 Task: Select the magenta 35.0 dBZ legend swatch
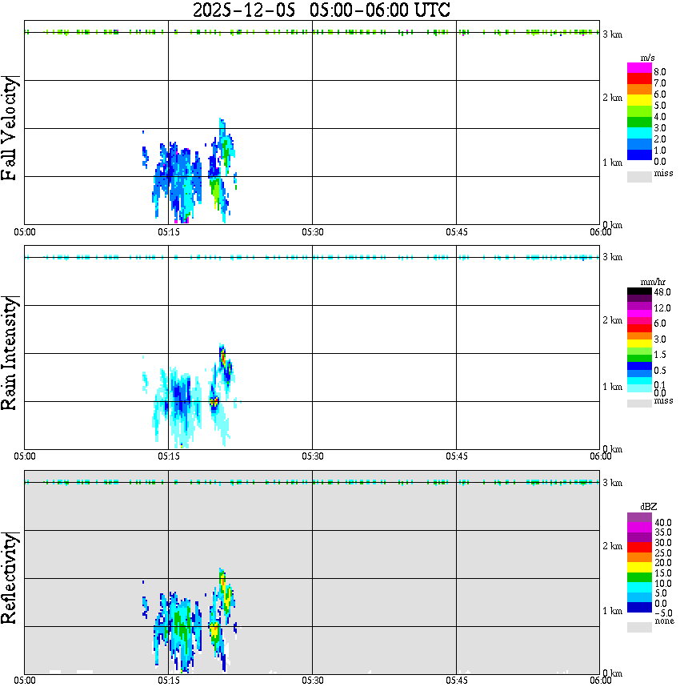[x=639, y=528]
